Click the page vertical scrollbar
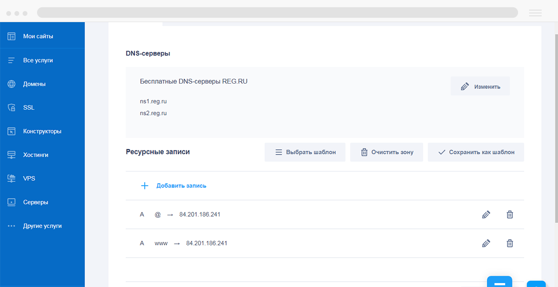This screenshot has width=558, height=287. pos(556,128)
